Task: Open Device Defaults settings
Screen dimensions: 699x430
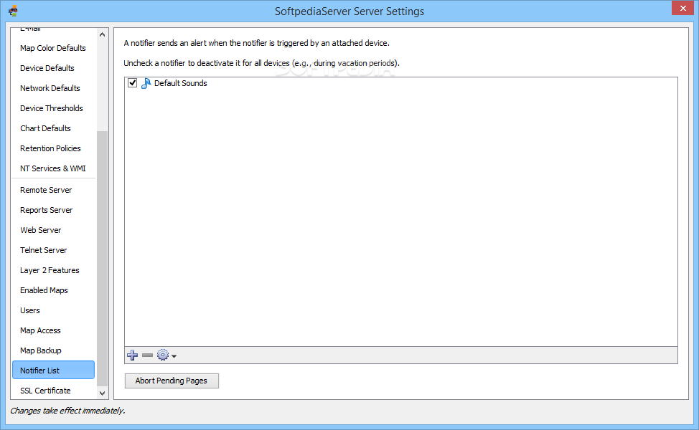Action: pos(47,68)
